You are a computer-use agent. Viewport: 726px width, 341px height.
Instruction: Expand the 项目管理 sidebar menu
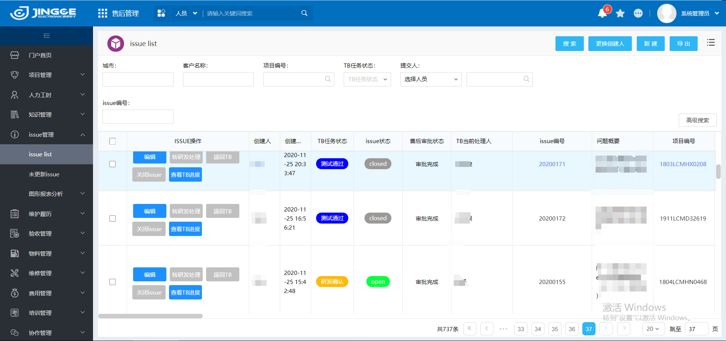click(x=47, y=75)
